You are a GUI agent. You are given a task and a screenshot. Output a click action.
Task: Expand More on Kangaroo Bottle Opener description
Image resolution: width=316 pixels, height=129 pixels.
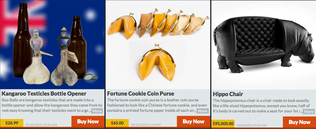click(97, 111)
